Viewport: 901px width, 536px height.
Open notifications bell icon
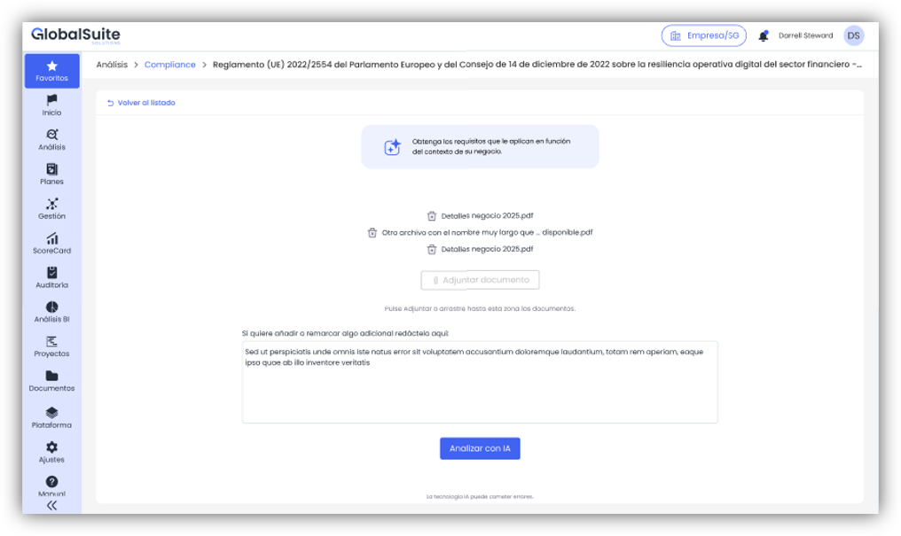click(x=763, y=36)
